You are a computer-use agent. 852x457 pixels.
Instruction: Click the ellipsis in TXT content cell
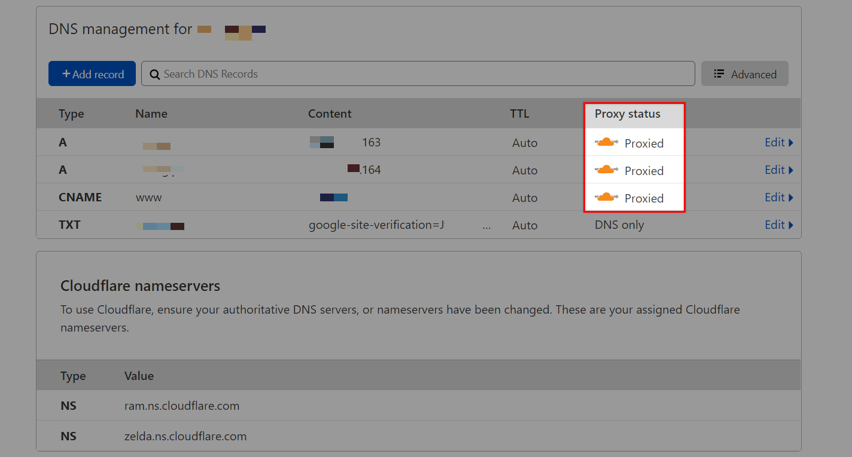pos(486,227)
